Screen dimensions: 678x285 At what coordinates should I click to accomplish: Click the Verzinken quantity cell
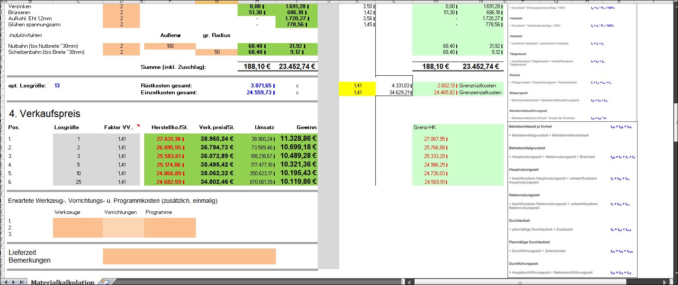(121, 6)
